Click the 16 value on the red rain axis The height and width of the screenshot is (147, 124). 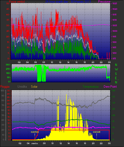coord(8,113)
